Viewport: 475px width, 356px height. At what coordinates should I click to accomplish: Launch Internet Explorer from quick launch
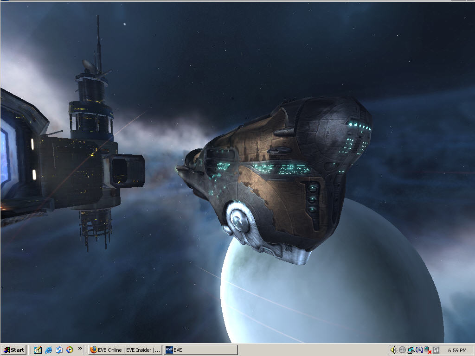48,350
